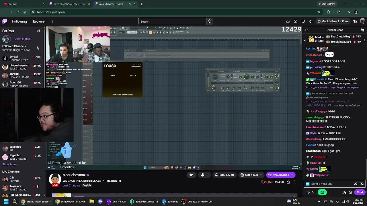This screenshot has height=206, width=367.
Task: Show previous gift leaderboard entries arrow
Action: point(305,40)
